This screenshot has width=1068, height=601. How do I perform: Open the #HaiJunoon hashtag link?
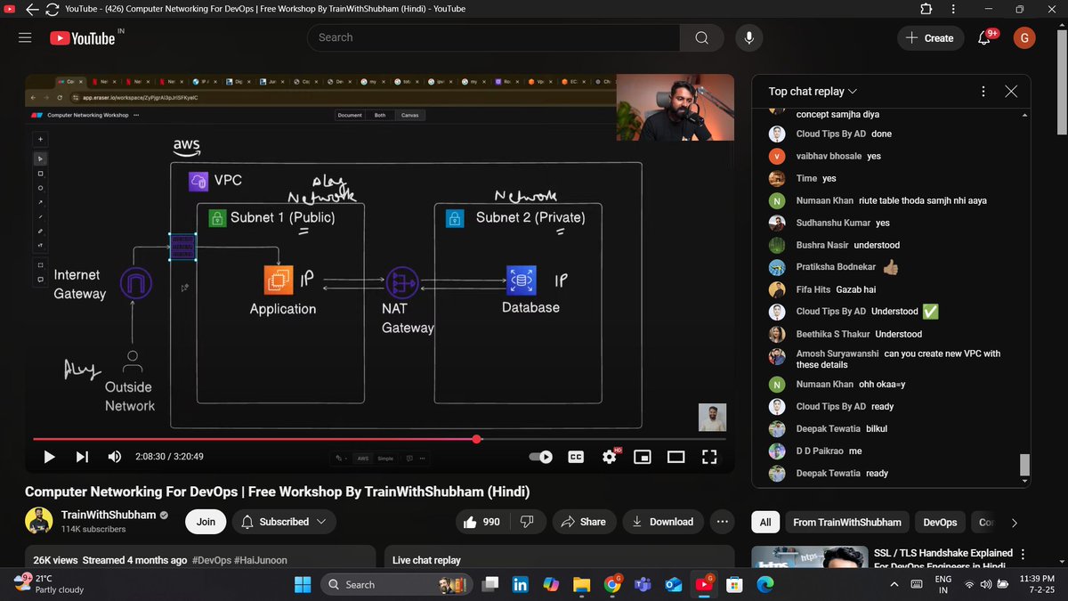[x=261, y=560]
